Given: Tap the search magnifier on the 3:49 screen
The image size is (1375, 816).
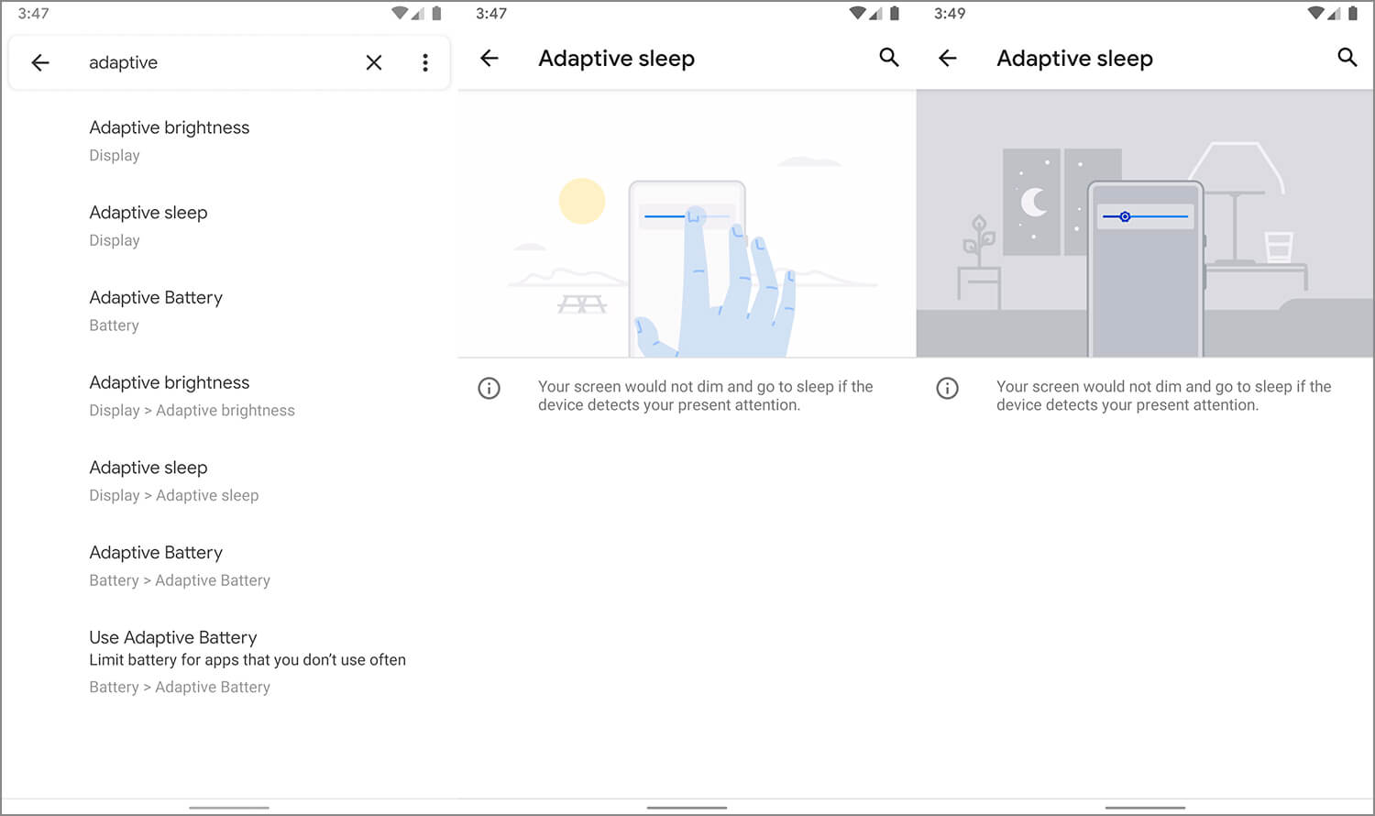Looking at the screenshot, I should coord(1347,58).
